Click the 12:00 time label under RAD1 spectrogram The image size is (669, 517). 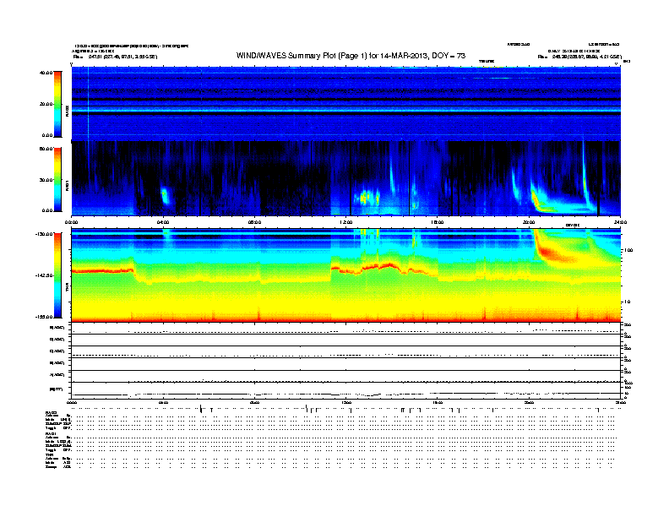[x=346, y=222]
